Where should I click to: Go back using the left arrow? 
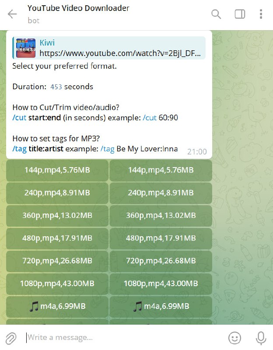click(12, 14)
